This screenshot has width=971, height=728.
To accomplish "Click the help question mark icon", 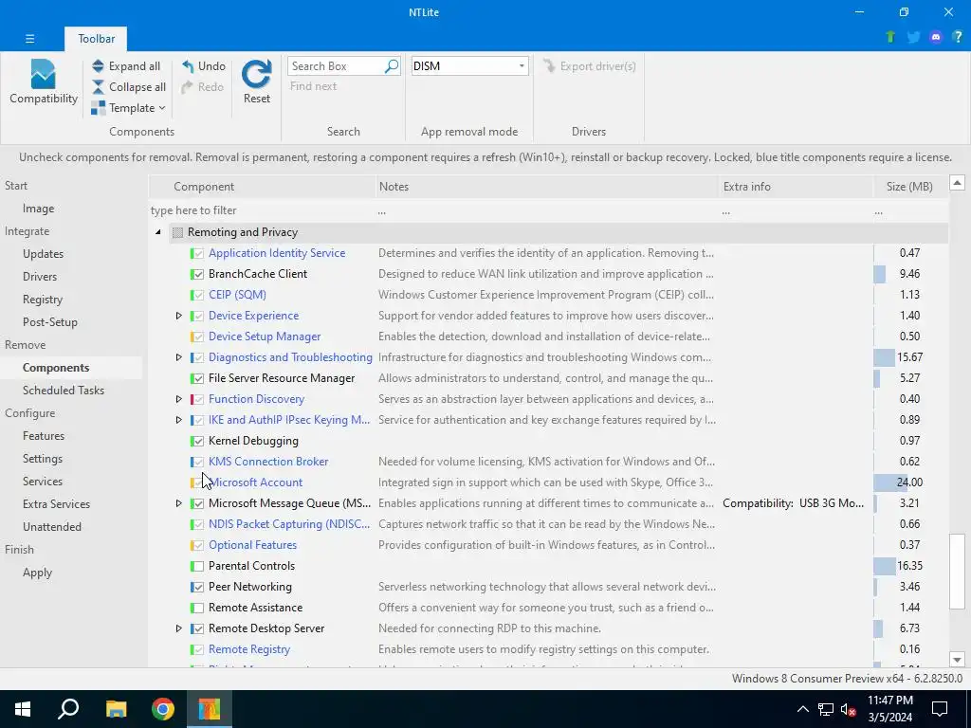I will 958,37.
